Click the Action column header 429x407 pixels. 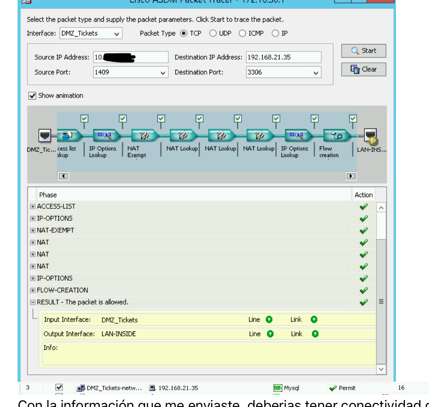(x=364, y=195)
